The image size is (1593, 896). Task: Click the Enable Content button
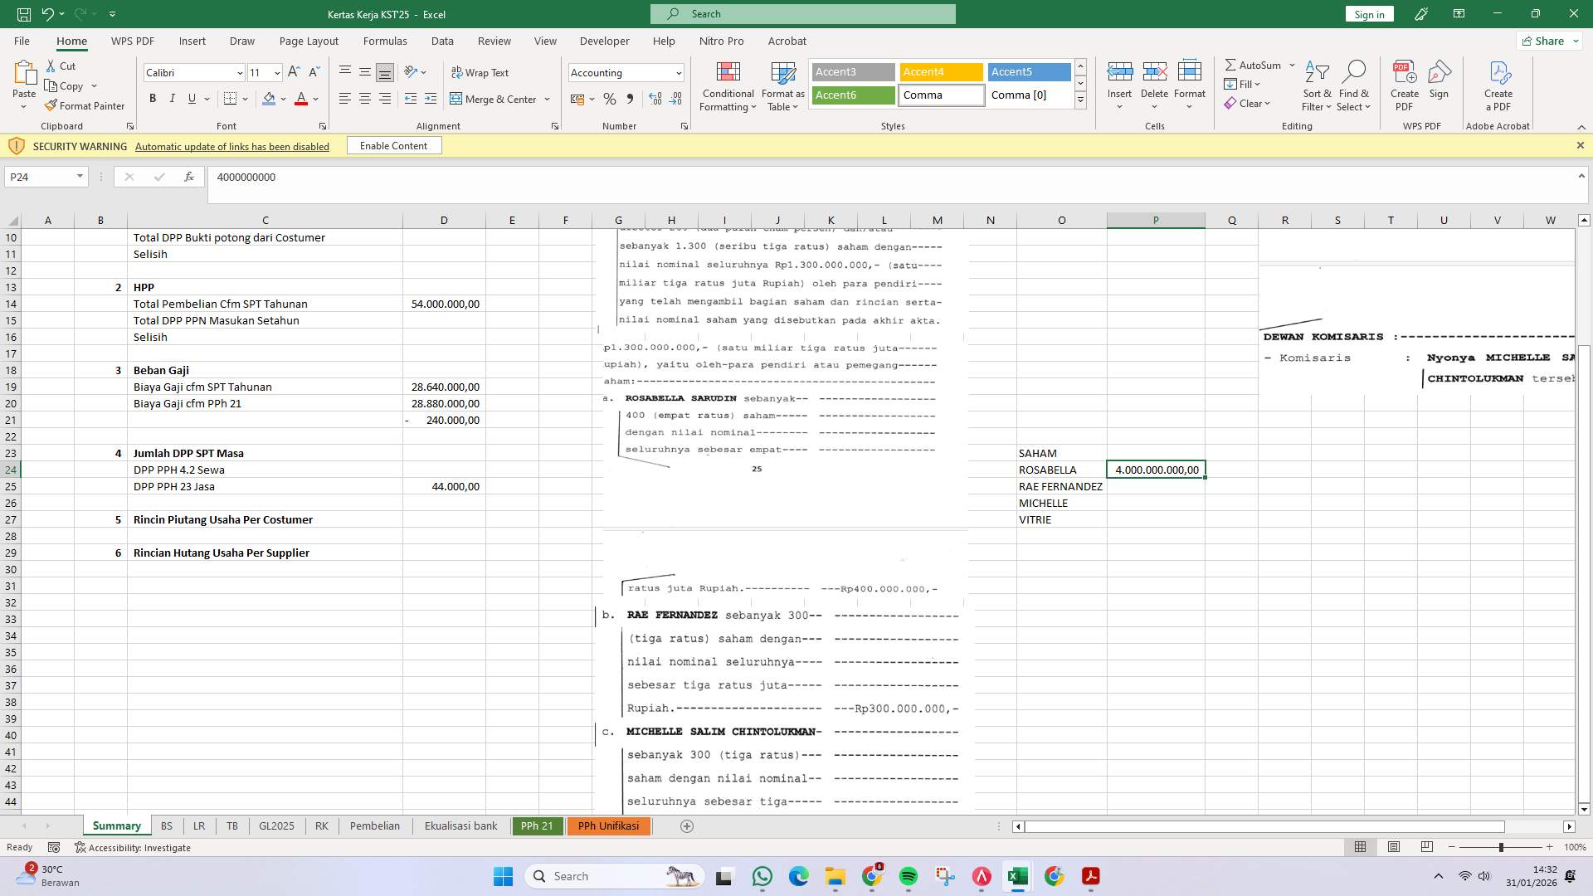(x=393, y=145)
